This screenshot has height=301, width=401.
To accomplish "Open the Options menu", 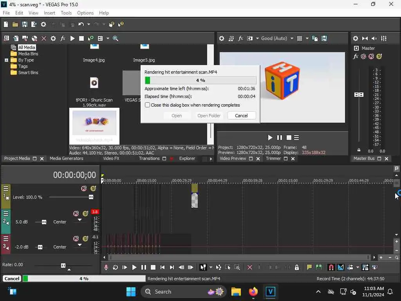I will tap(85, 13).
